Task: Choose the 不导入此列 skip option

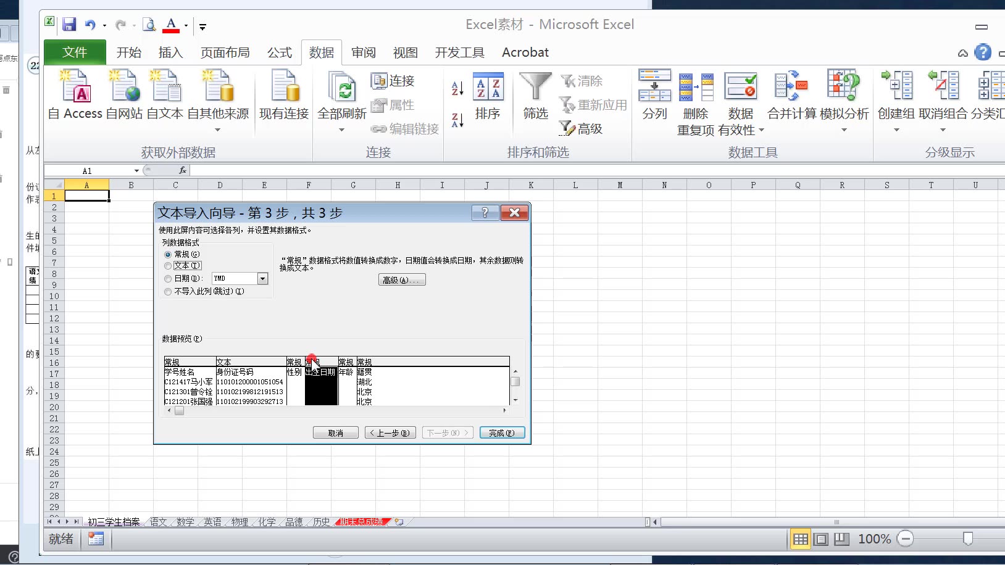Action: [x=168, y=291]
